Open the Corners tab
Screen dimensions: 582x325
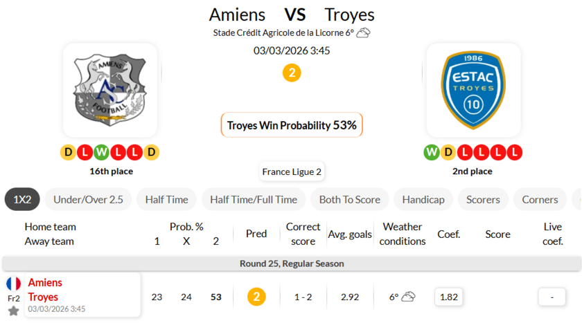coord(540,199)
